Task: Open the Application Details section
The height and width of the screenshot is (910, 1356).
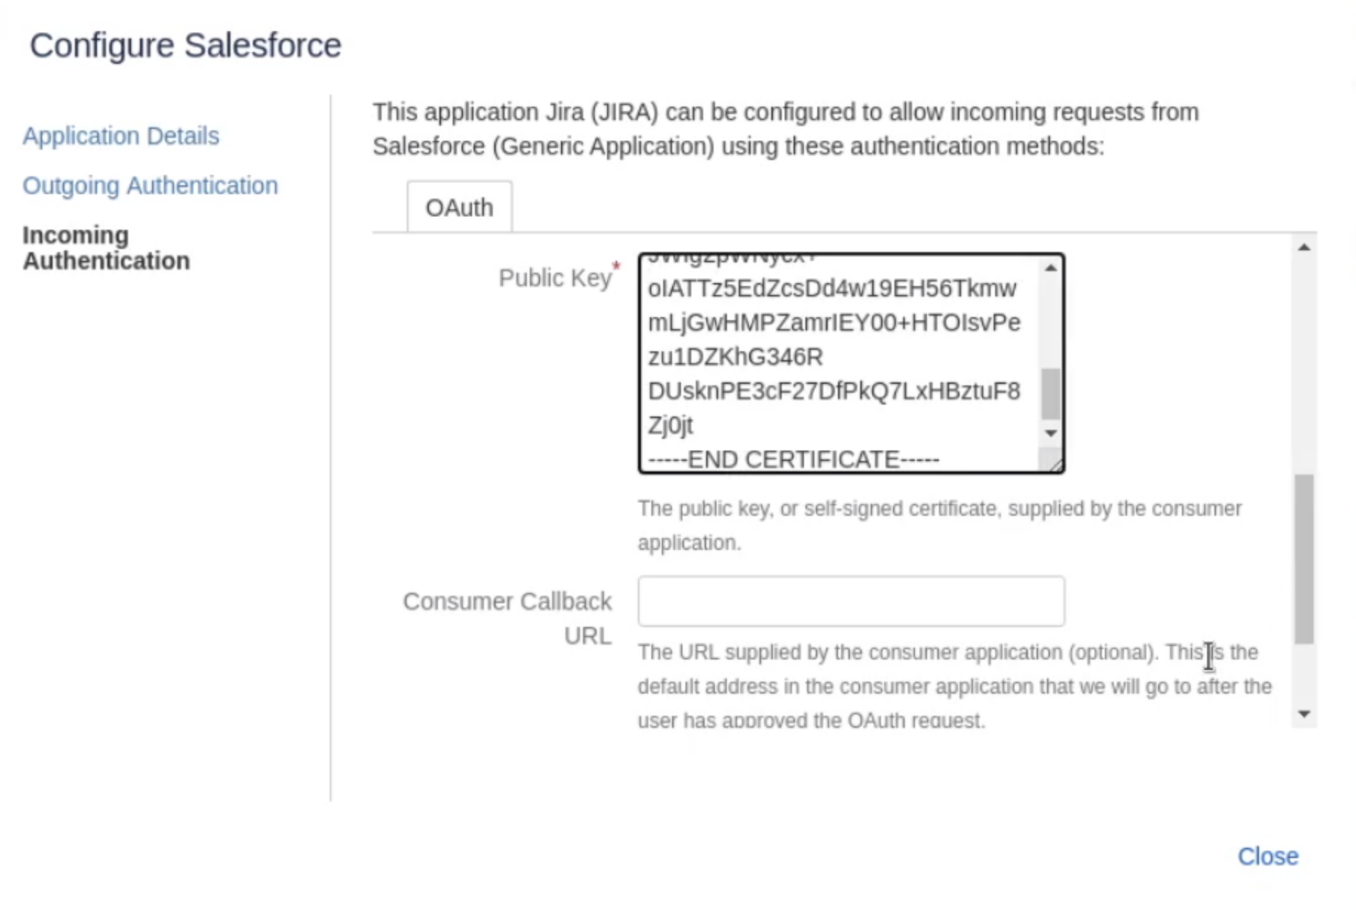Action: [121, 136]
